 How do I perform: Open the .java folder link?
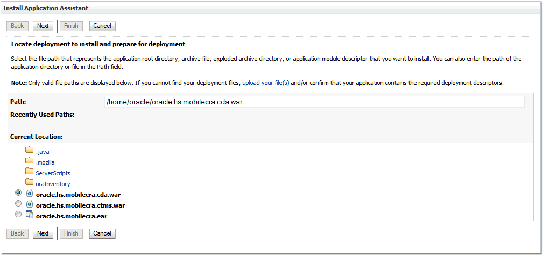tap(43, 152)
